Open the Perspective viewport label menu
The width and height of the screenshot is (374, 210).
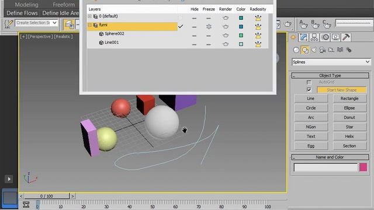pos(40,37)
